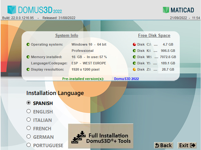Click green dot beside Operating system
Viewport: 201px width, 150px height.
pyautogui.click(x=28, y=44)
